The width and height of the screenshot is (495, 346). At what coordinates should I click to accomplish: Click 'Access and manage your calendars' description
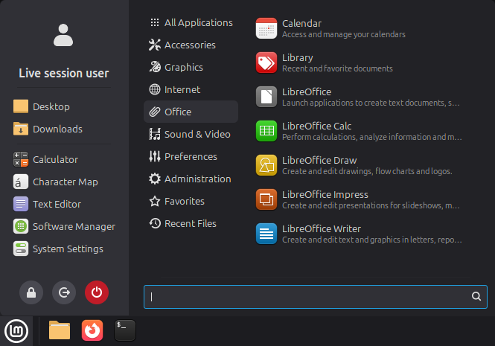click(343, 34)
